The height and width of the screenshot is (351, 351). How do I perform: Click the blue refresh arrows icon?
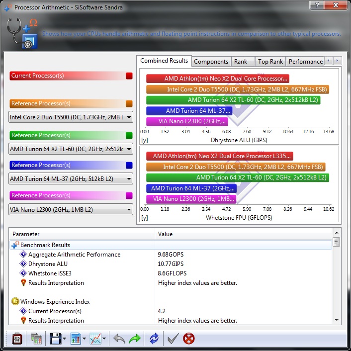[154, 339]
